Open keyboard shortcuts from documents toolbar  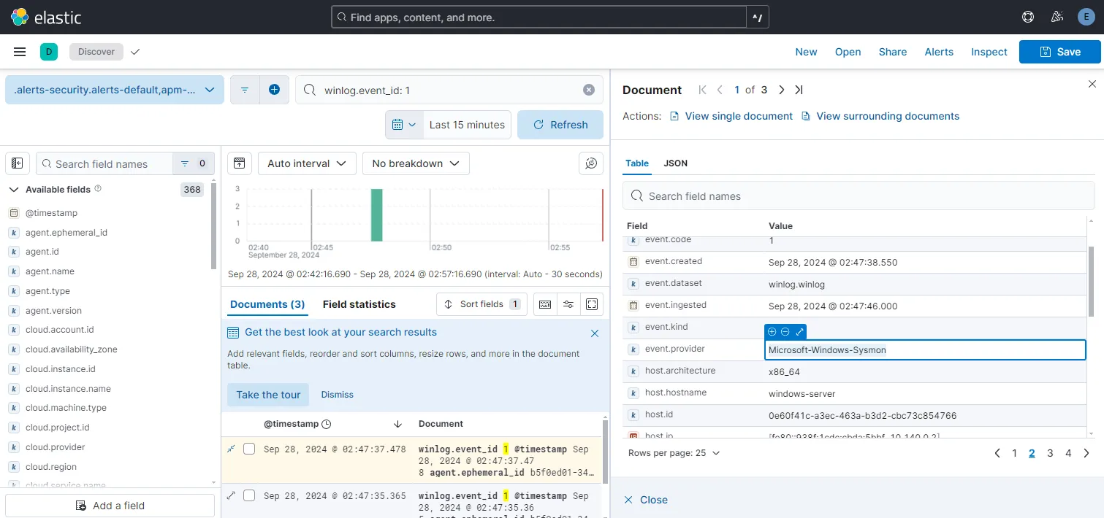point(545,304)
